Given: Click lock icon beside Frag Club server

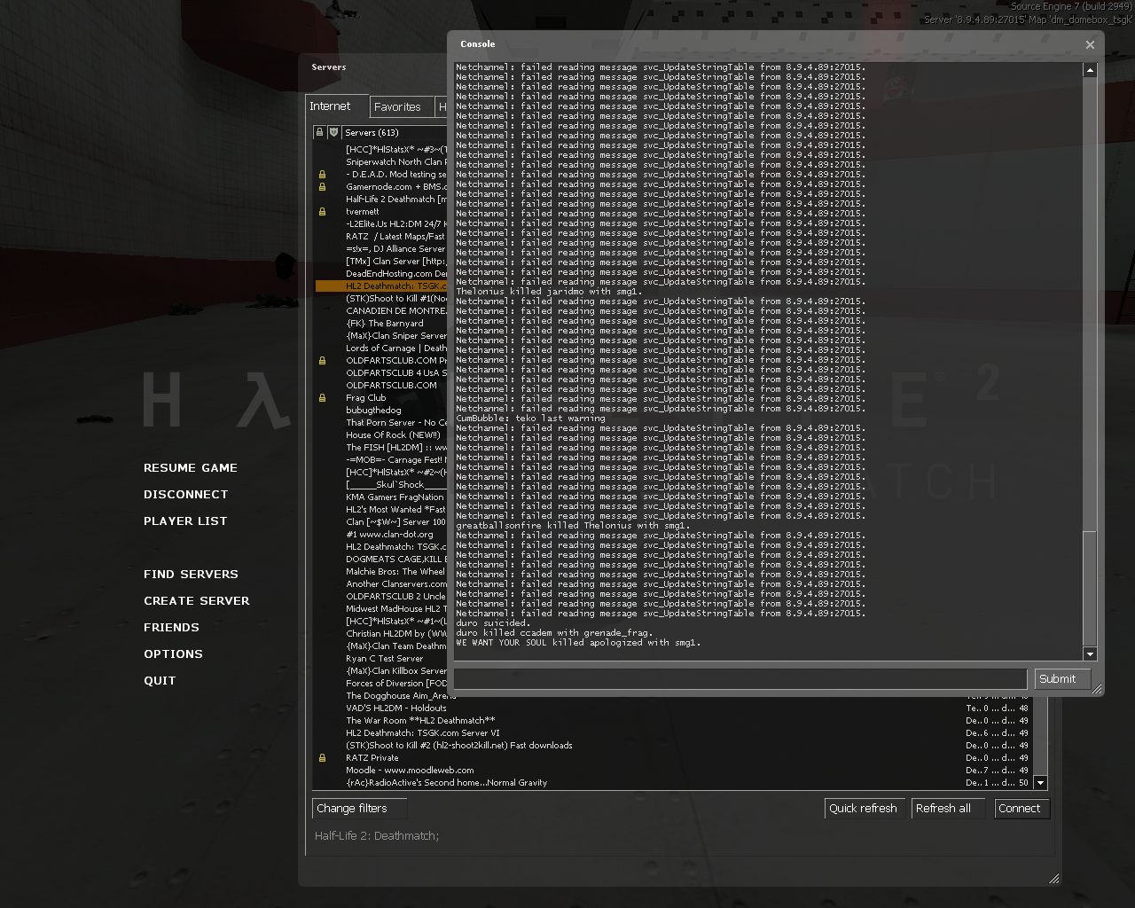Looking at the screenshot, I should click(x=322, y=398).
